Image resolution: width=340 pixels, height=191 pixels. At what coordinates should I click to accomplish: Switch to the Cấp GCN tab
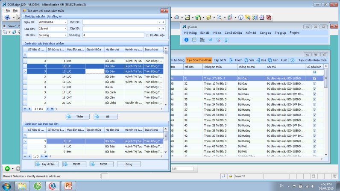[220, 60]
